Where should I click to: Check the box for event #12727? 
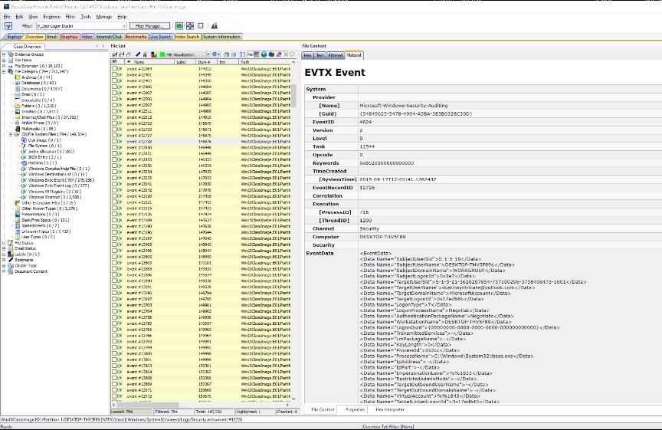pyautogui.click(x=114, y=135)
